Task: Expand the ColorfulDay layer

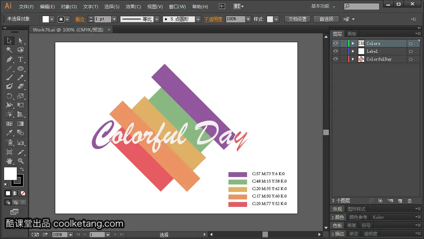Action: [353, 59]
